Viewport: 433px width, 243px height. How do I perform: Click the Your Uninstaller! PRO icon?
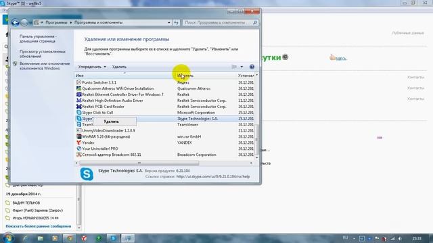(78, 148)
